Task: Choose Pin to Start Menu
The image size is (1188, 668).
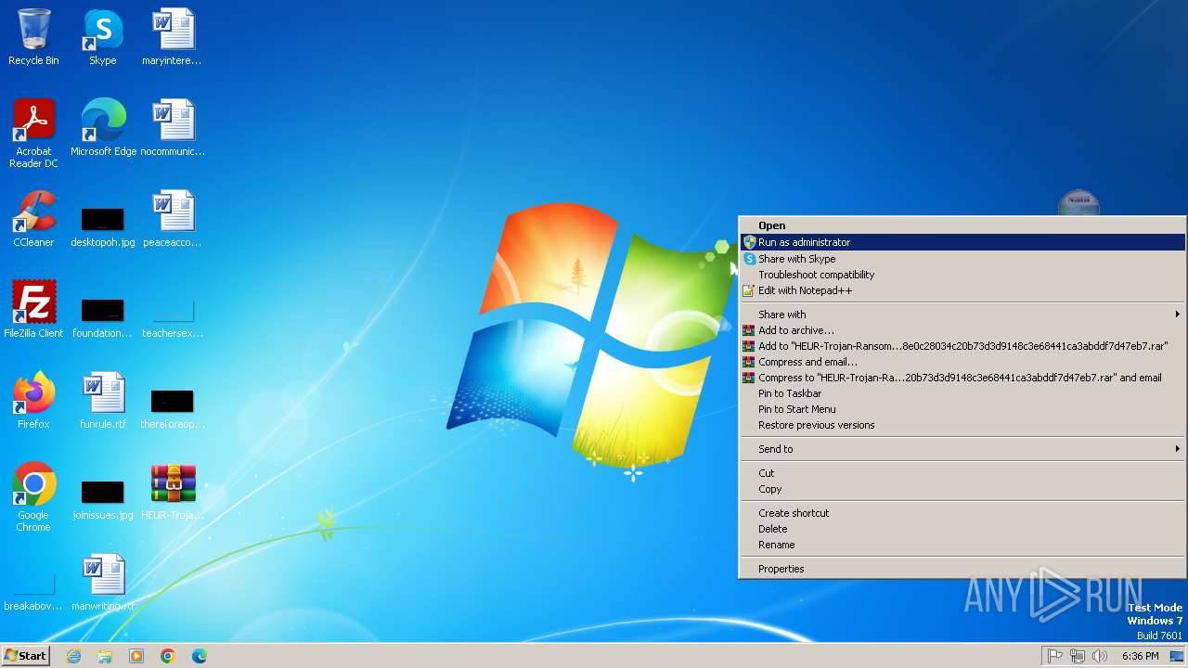Action: coord(962,409)
